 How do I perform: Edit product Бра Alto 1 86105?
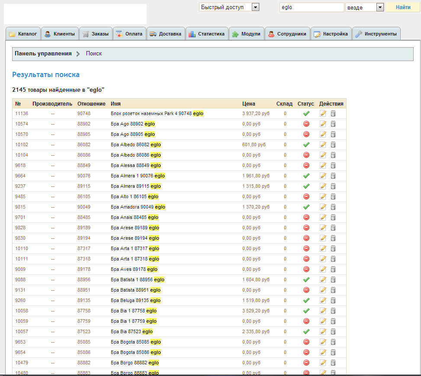pyautogui.click(x=323, y=196)
